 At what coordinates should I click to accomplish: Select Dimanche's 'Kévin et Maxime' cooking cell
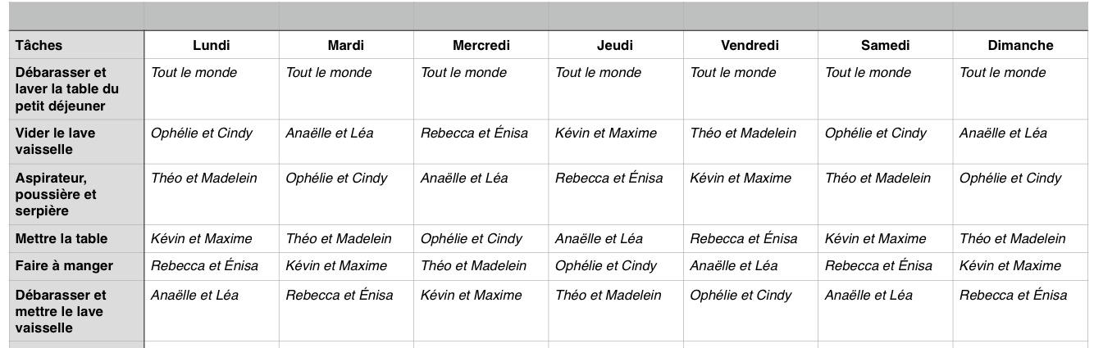(1021, 266)
